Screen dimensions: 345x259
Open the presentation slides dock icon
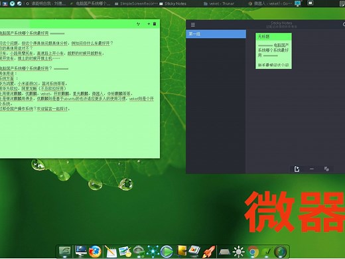point(194,251)
